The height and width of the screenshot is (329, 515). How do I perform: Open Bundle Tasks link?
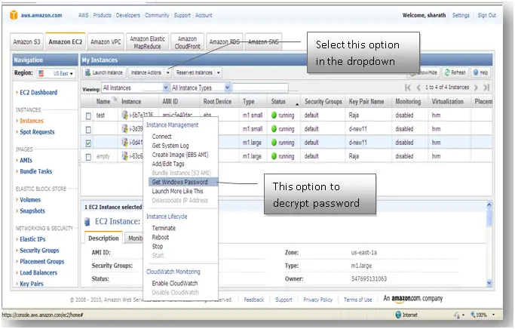[x=35, y=171]
